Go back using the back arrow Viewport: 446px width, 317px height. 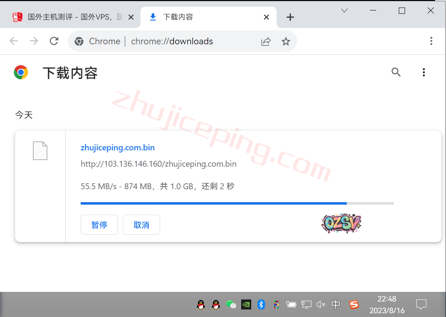coord(14,41)
